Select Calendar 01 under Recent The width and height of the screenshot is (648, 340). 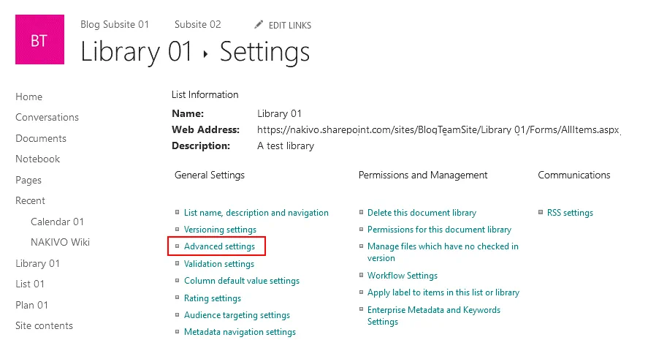[57, 222]
